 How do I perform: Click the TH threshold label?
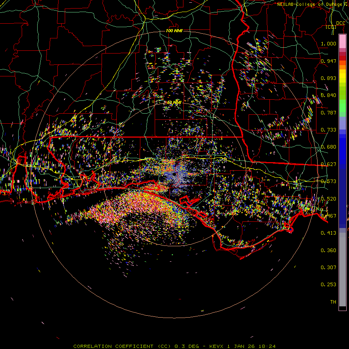coord(333,302)
